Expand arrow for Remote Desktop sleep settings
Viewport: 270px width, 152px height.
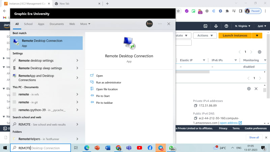(77, 68)
